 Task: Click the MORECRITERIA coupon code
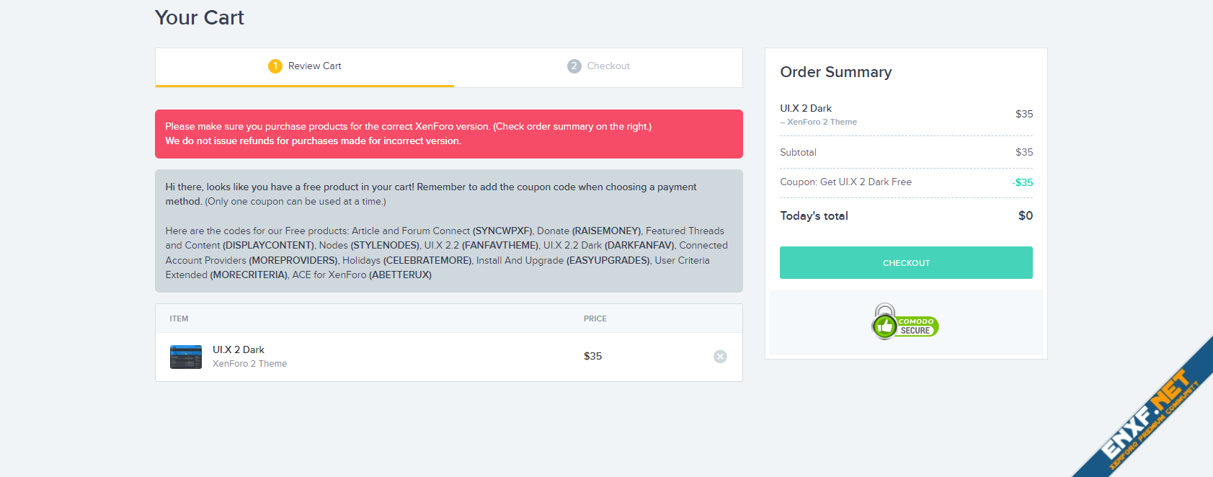[x=249, y=275]
